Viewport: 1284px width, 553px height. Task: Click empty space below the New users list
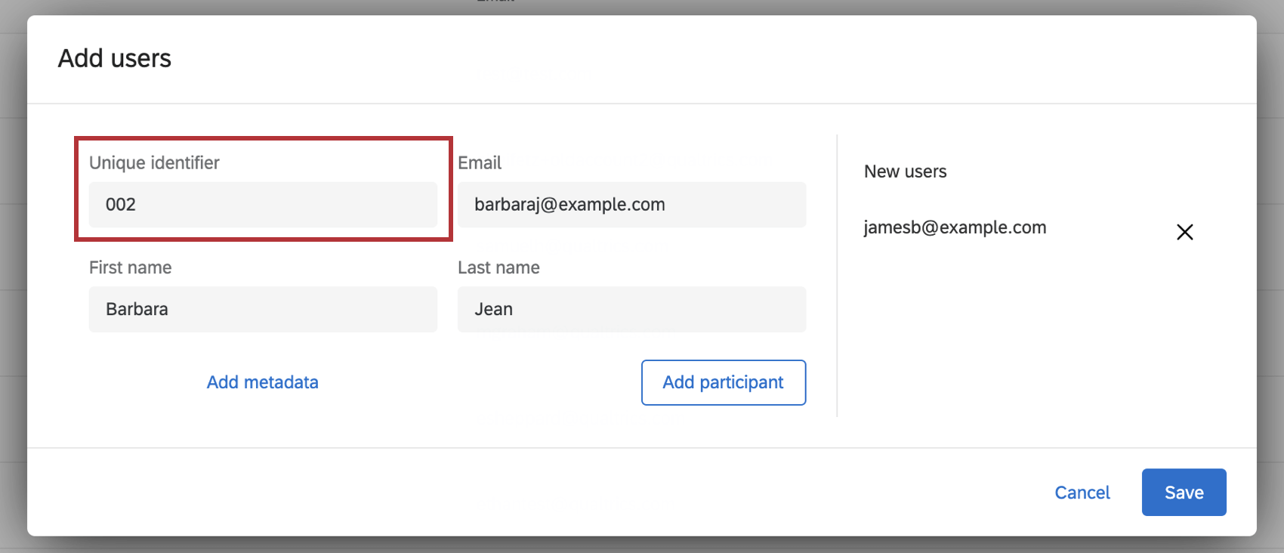pos(1027,340)
